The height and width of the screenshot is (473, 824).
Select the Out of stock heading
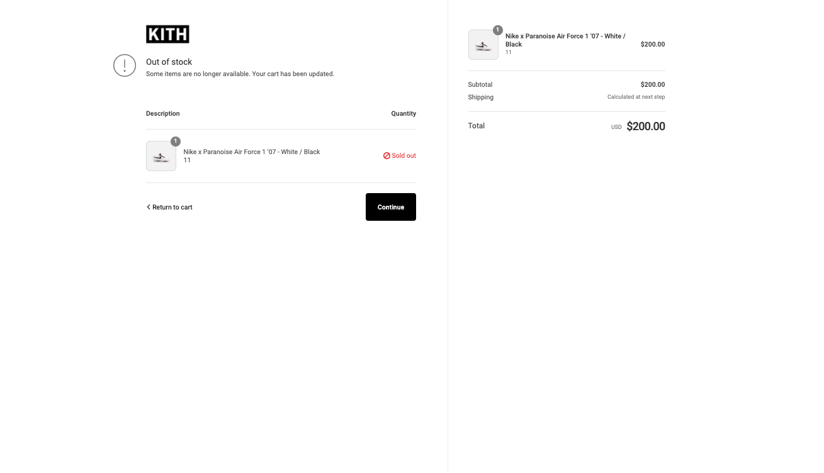click(169, 62)
